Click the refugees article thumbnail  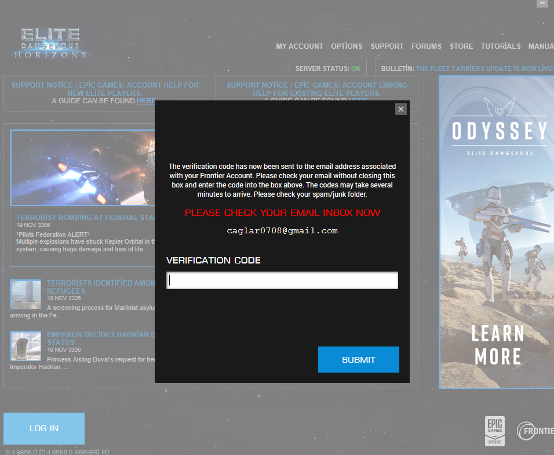pyautogui.click(x=25, y=294)
